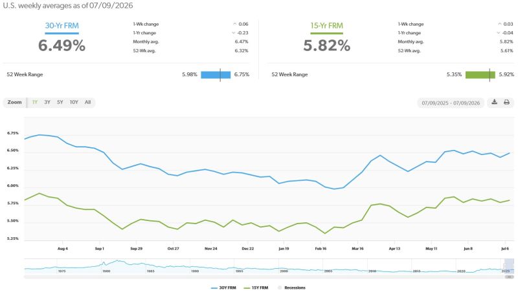The width and height of the screenshot is (518, 294).
Task: Select the 30-Yr FRM heading
Action: 62,26
